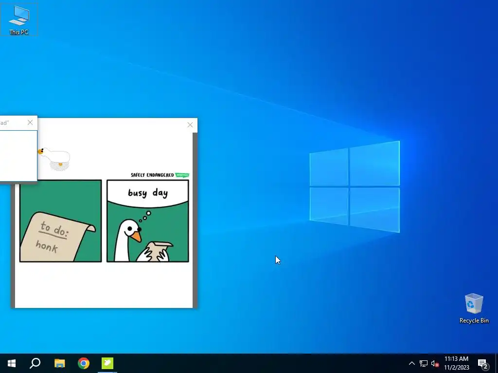This screenshot has height=373, width=498.
Task: Close the small notepad window
Action: (x=30, y=122)
